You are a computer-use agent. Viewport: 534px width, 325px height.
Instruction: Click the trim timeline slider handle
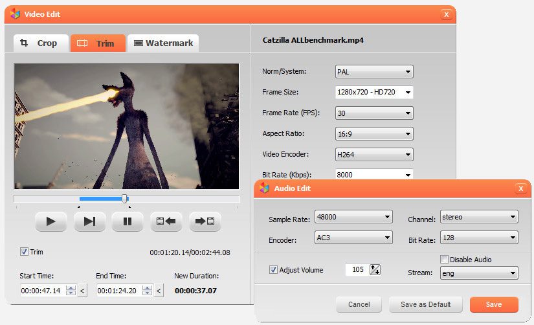[x=125, y=199]
